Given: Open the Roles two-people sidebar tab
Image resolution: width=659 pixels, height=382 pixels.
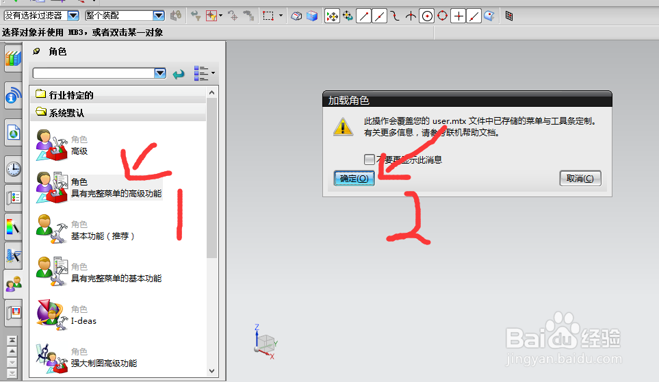Looking at the screenshot, I should [13, 284].
